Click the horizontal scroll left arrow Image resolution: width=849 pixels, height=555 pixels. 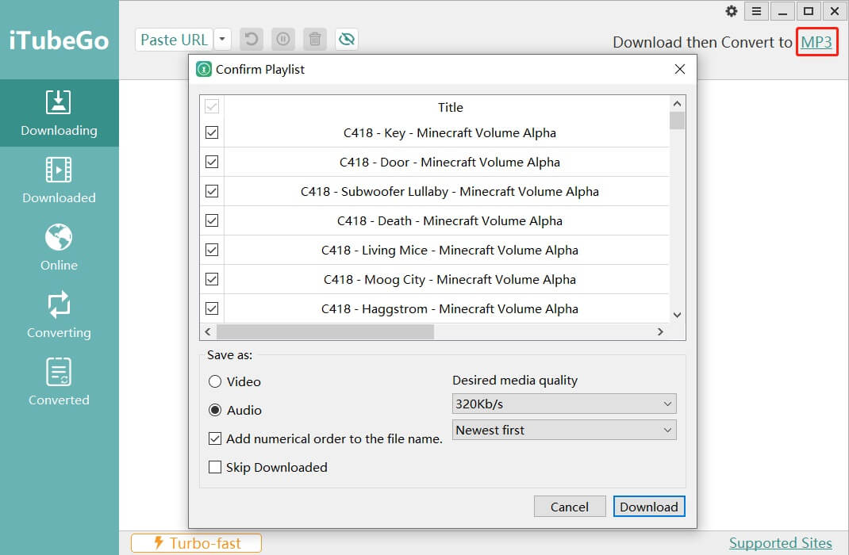click(x=208, y=331)
